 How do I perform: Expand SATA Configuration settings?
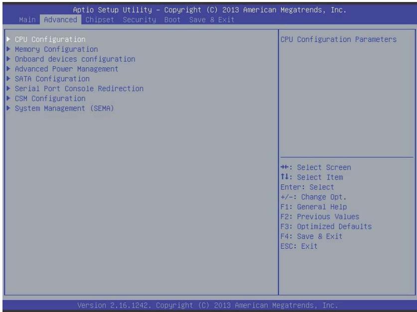[52, 79]
